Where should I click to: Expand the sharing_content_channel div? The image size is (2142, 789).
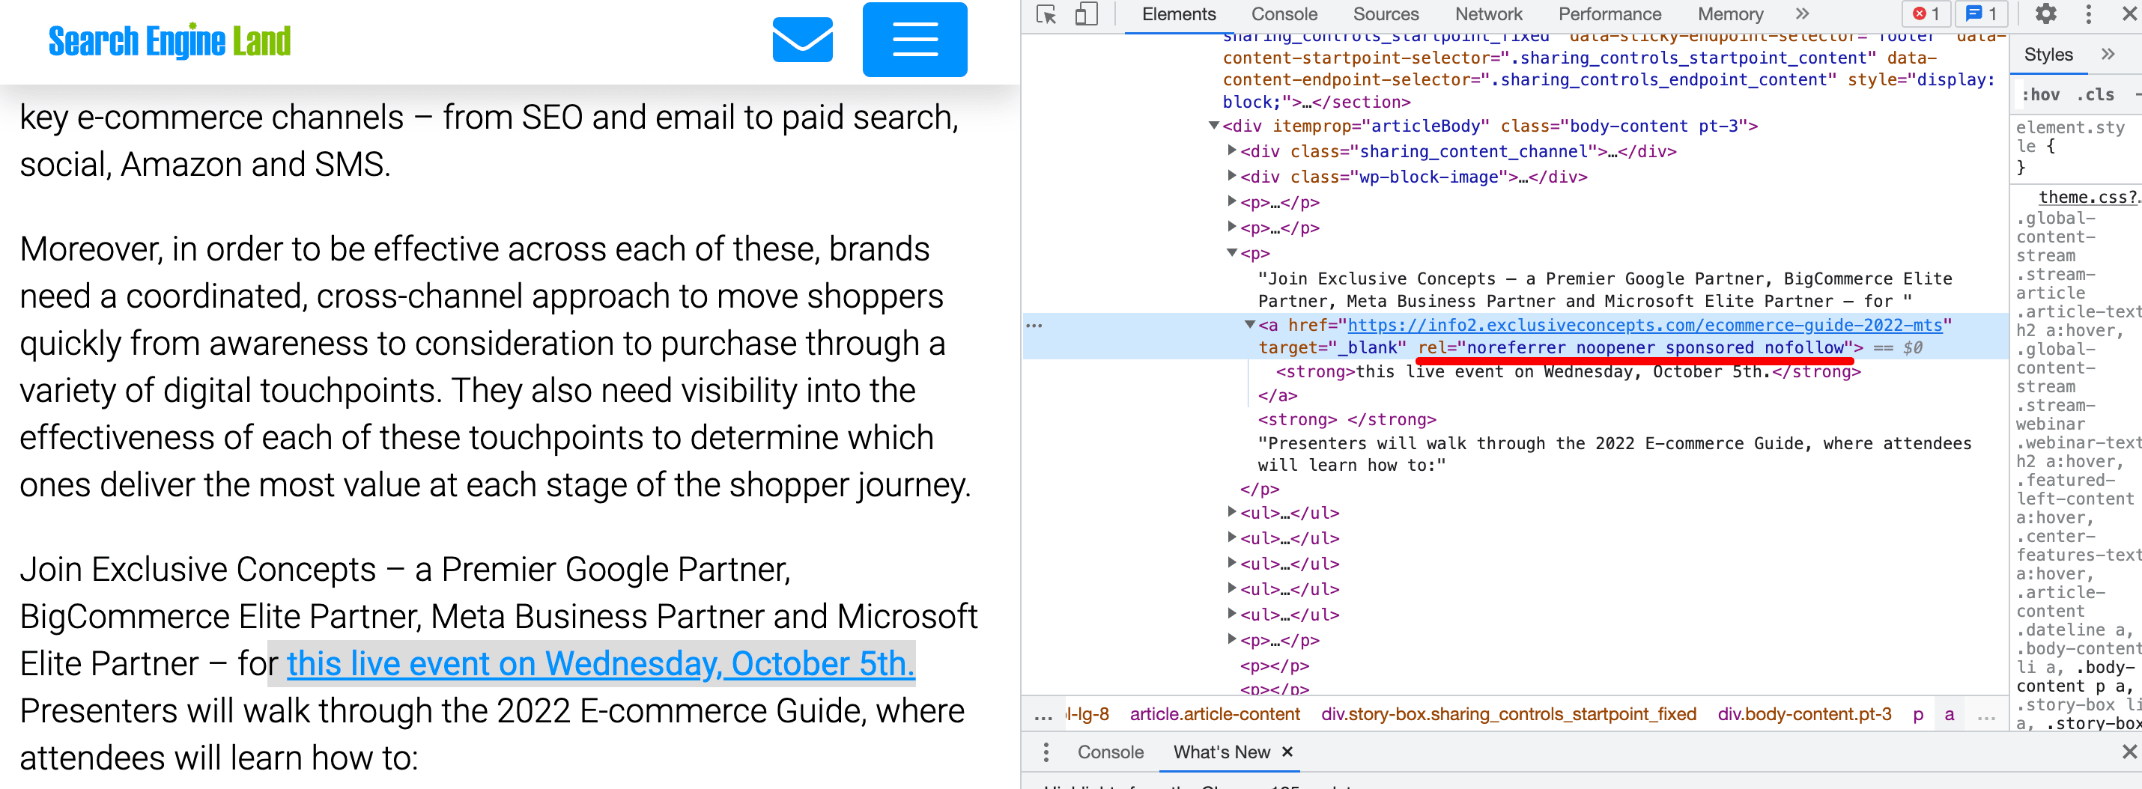pos(1231,150)
